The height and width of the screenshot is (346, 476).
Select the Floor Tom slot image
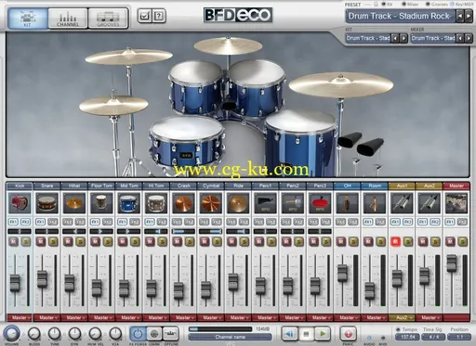(101, 203)
